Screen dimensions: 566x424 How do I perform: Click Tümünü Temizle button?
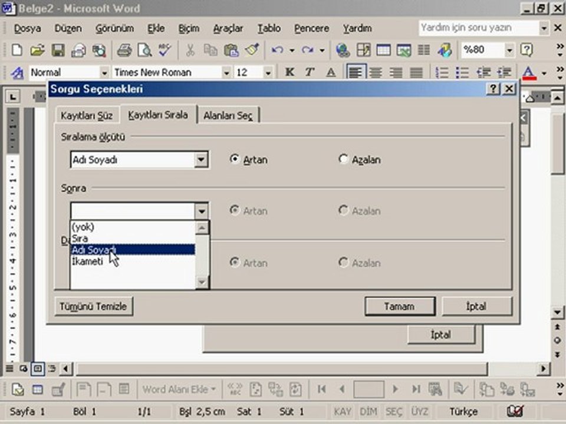point(94,306)
